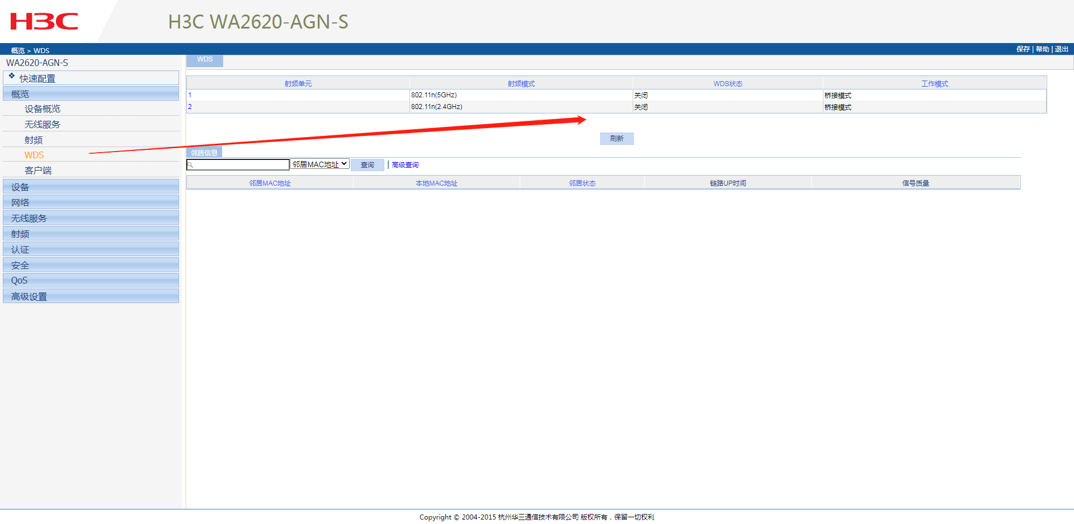Expand the 认证 menu section

coord(91,249)
